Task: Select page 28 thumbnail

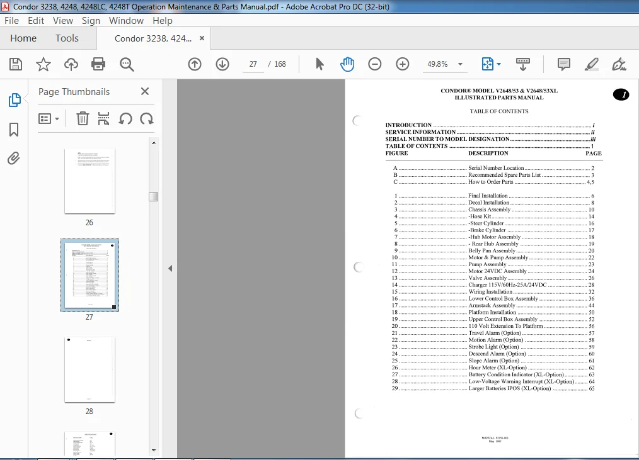Action: pos(89,369)
